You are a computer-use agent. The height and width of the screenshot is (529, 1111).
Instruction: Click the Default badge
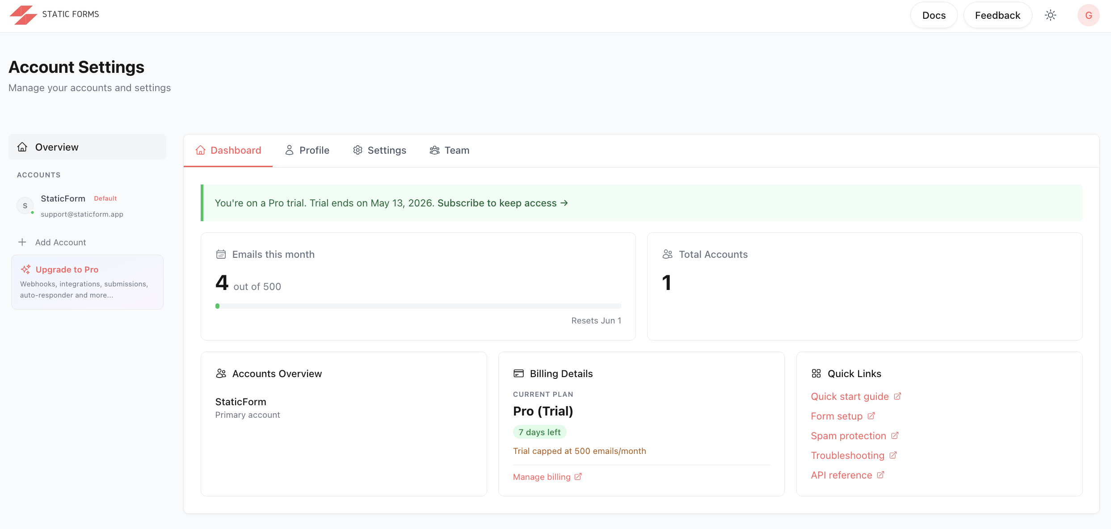coord(105,198)
